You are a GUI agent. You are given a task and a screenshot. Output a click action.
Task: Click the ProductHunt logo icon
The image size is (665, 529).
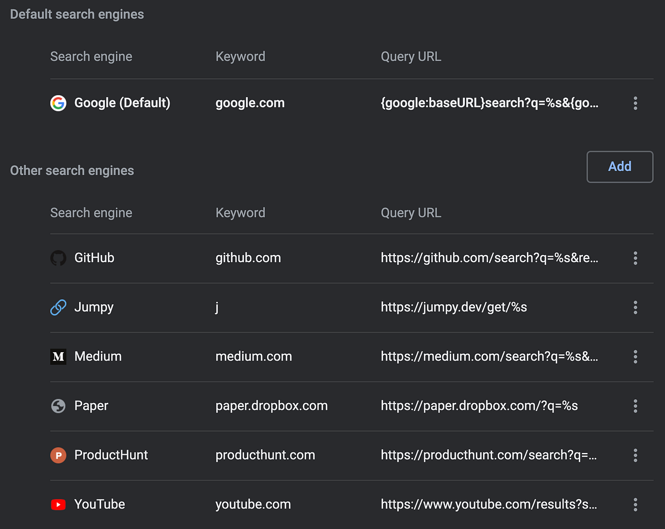(x=58, y=455)
